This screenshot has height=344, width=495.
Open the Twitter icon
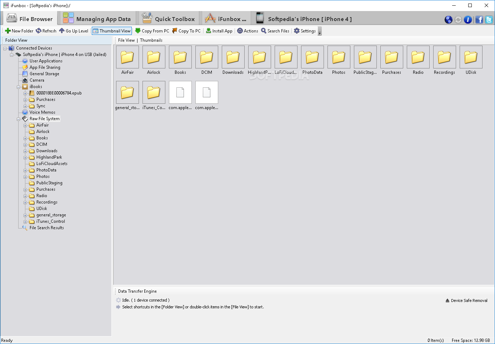coord(489,20)
